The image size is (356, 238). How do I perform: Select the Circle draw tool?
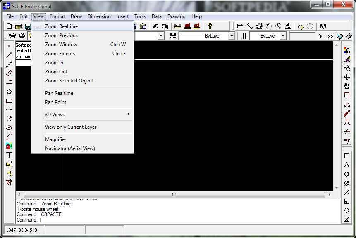9,119
